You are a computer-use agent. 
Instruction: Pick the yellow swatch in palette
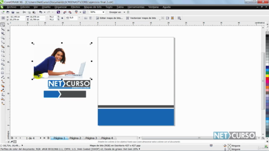[x=267, y=76]
